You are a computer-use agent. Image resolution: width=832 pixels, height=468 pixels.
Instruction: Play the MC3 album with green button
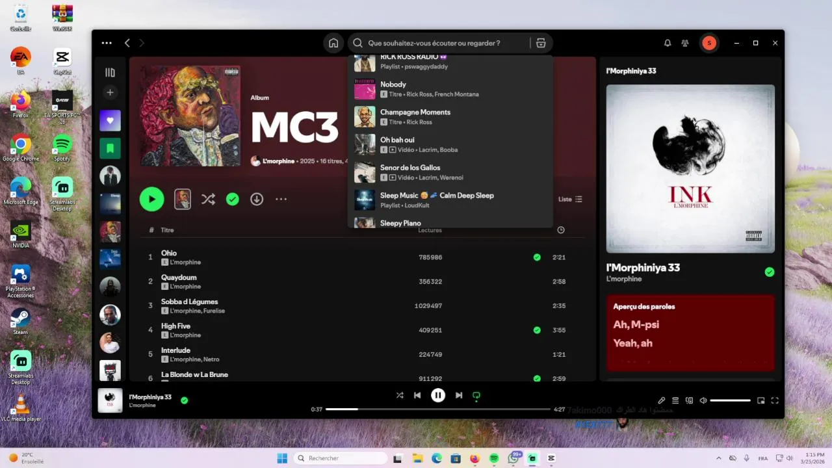pyautogui.click(x=152, y=199)
